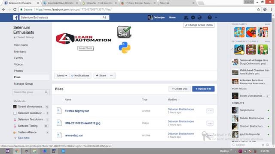Click the chat Search field
The image size is (275, 154).
[x=246, y=145]
